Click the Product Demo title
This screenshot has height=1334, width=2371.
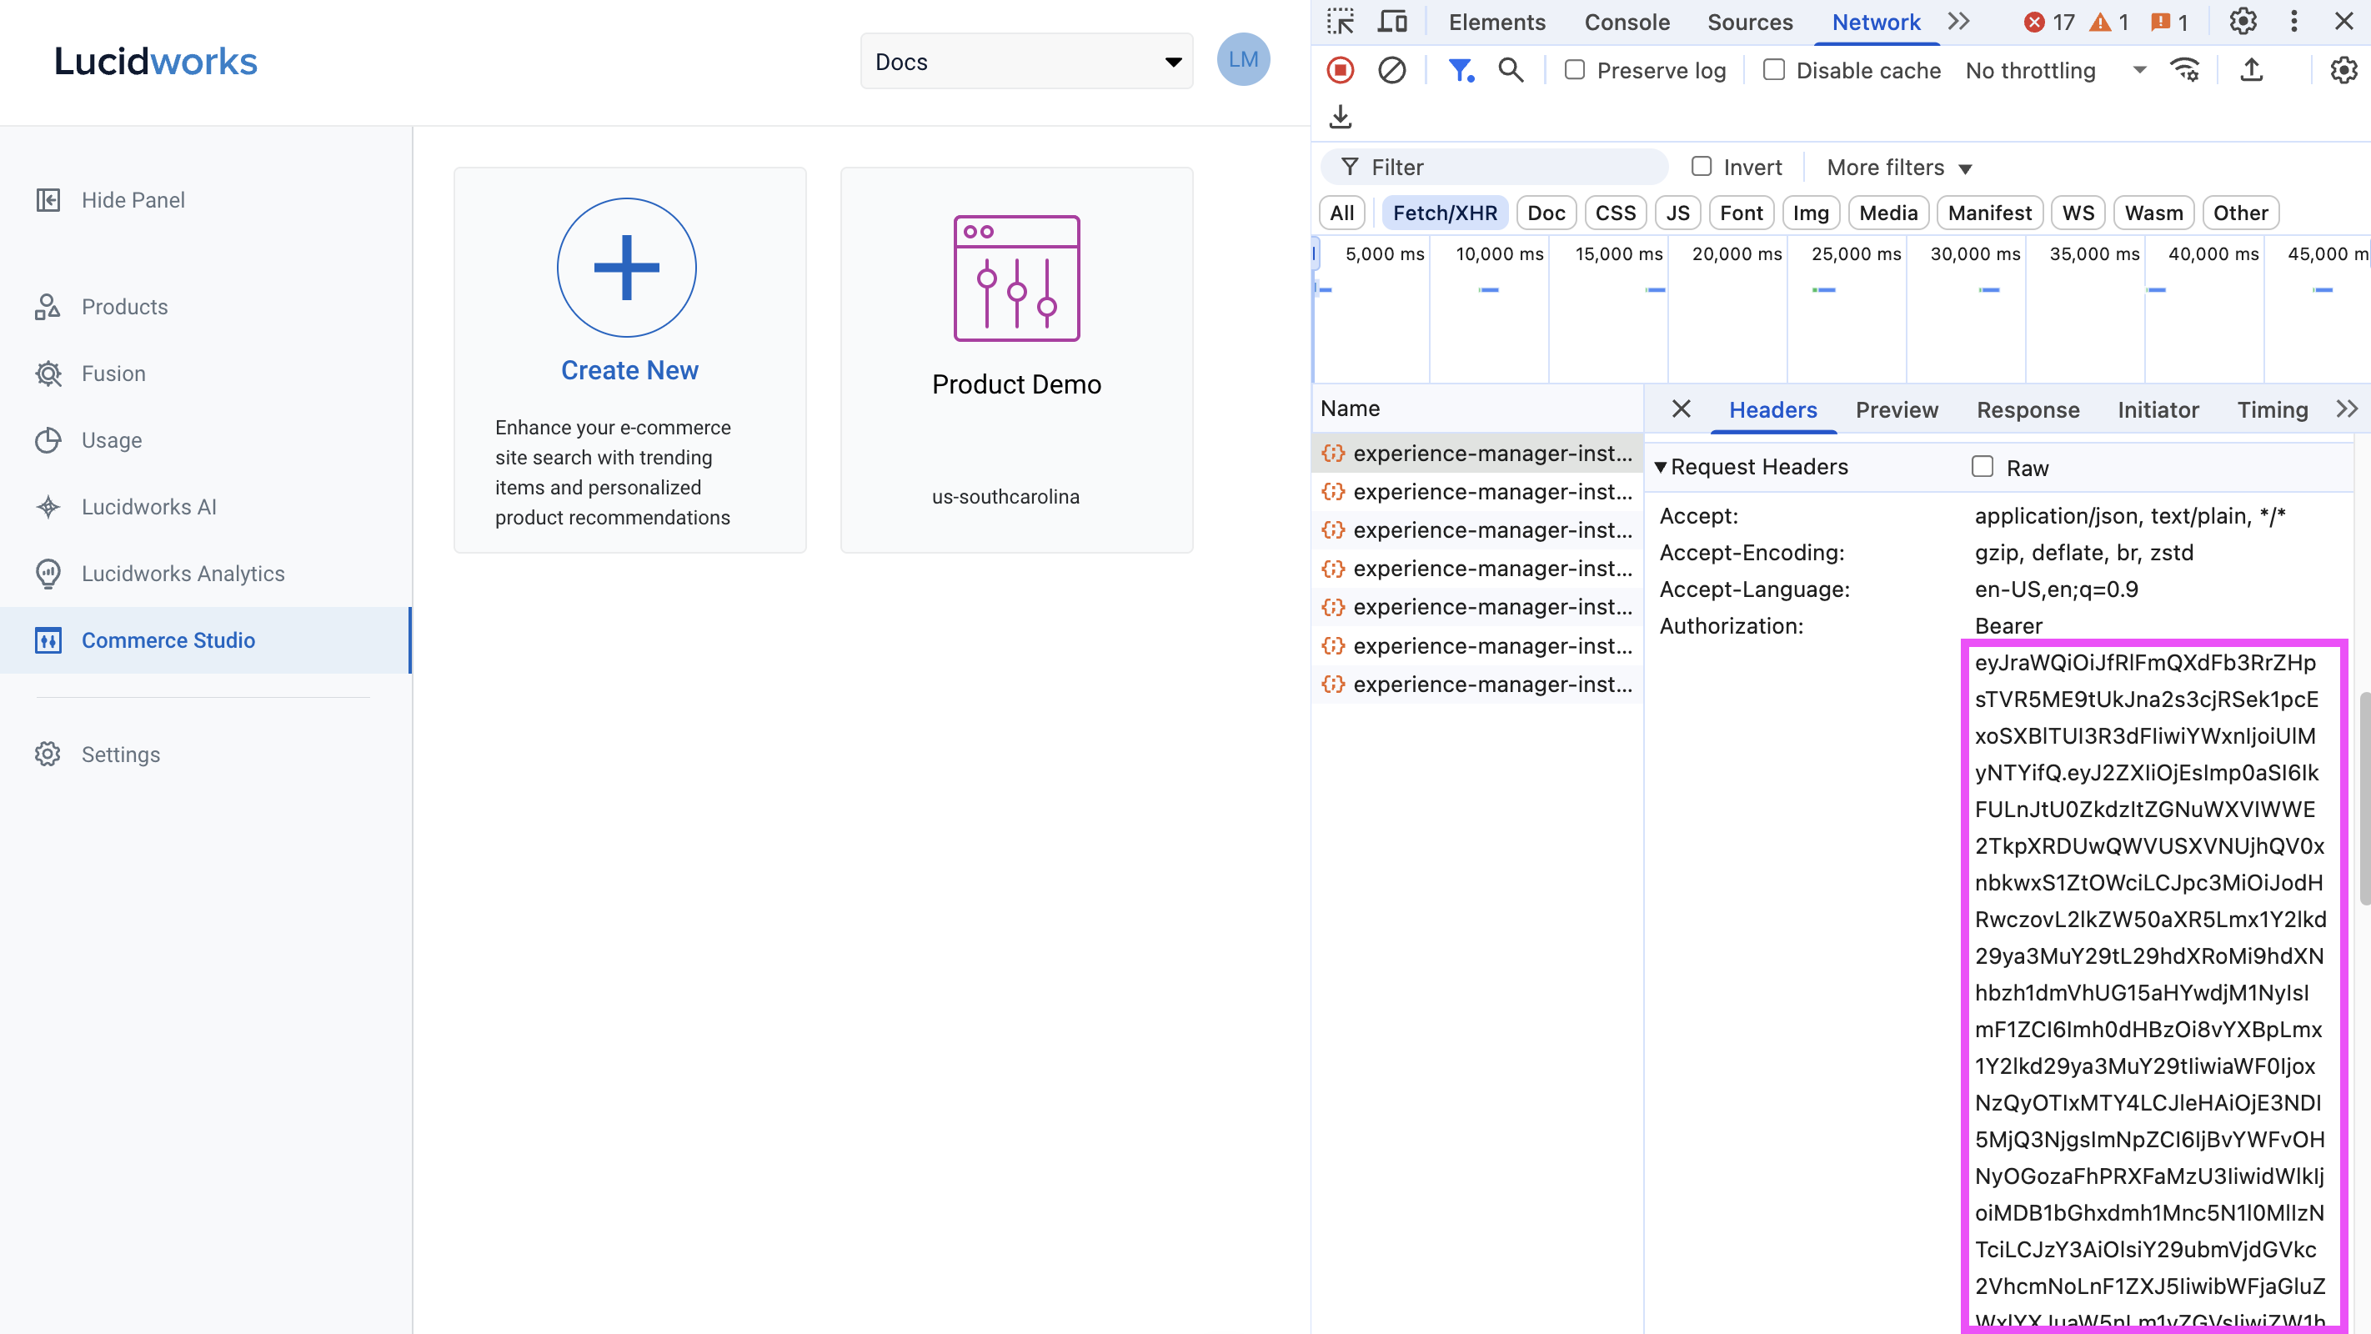click(x=1016, y=384)
